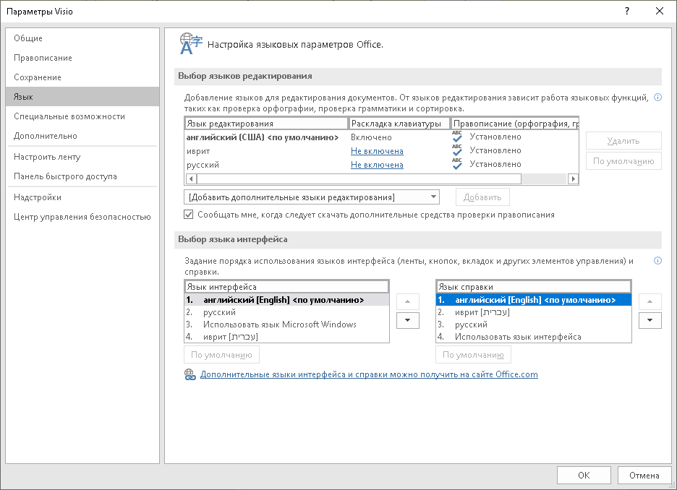Open Панель быстрого доступа category

point(82,176)
